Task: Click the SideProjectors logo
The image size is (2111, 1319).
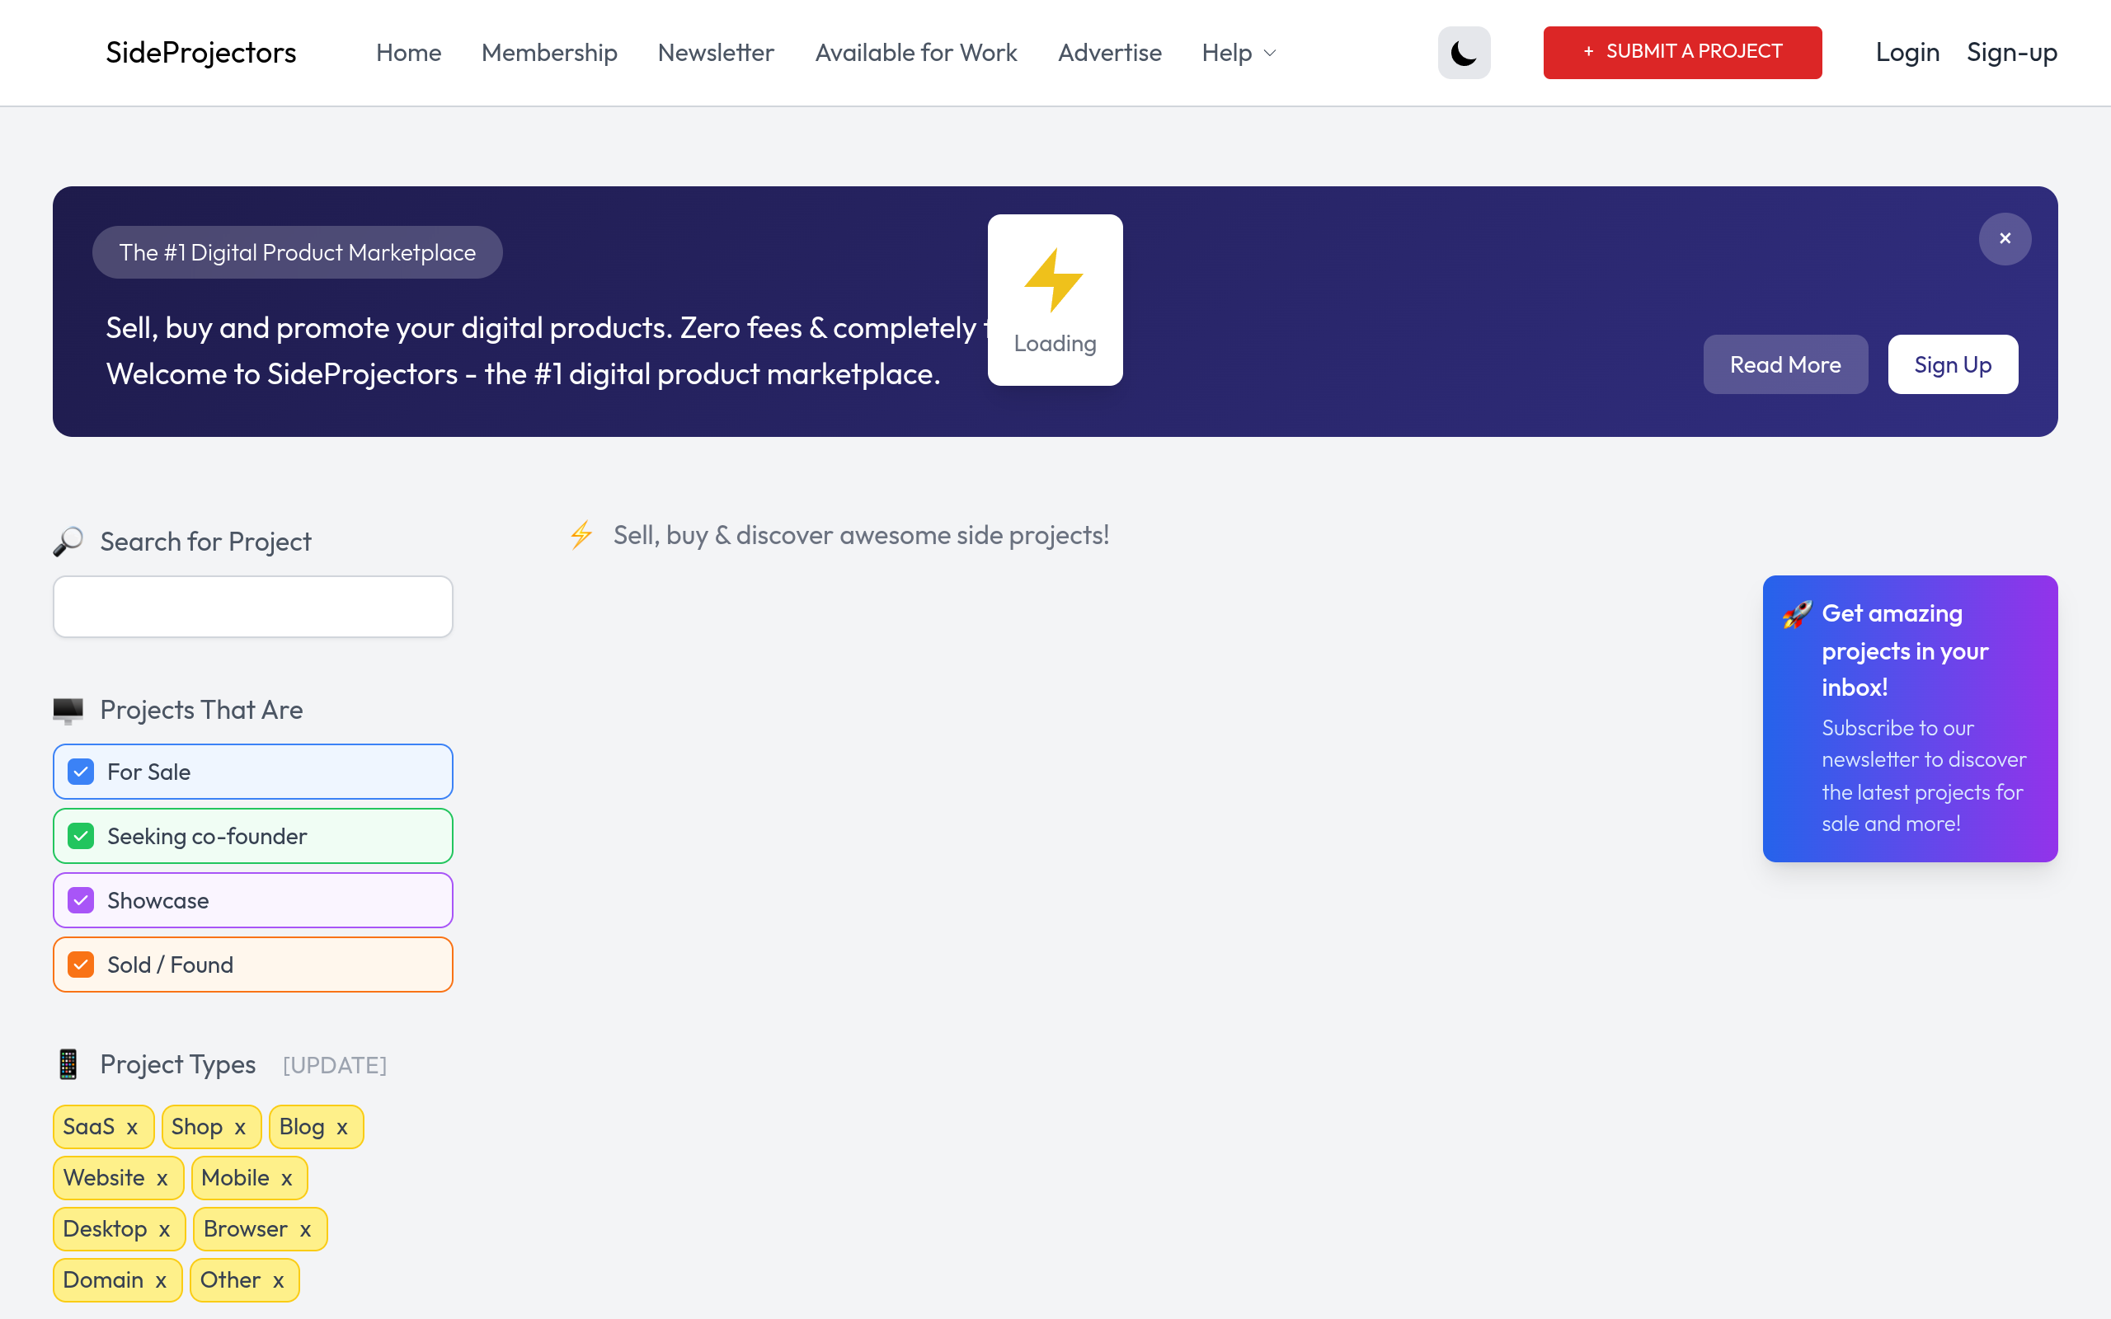Action: (200, 54)
